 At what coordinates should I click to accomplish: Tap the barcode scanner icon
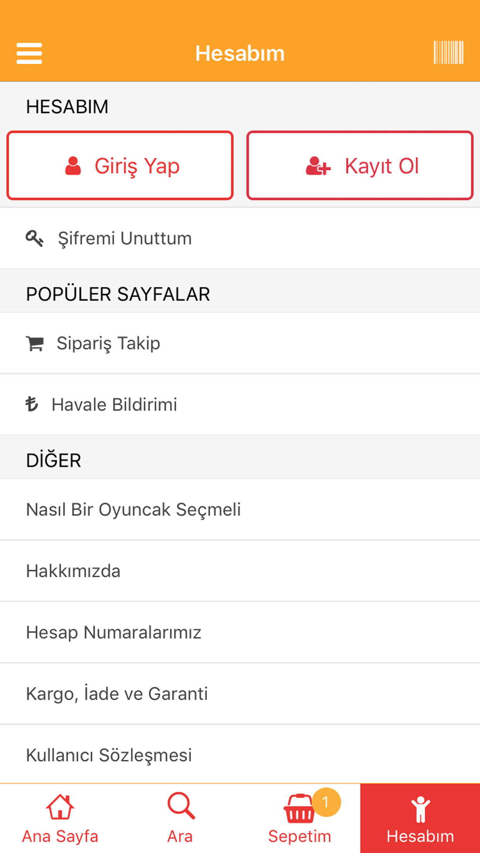point(448,53)
